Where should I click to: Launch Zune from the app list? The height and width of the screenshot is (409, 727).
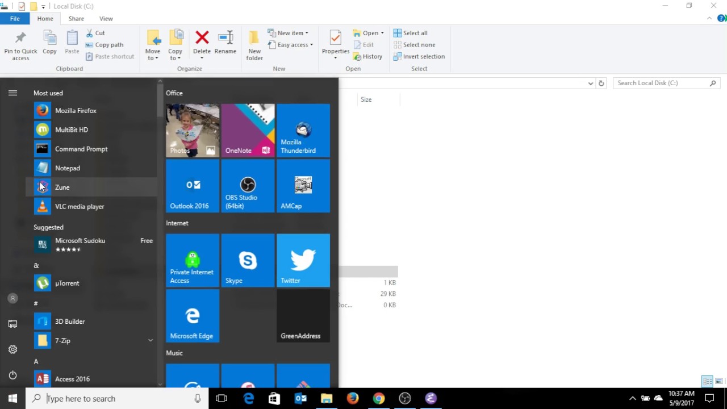[91, 187]
